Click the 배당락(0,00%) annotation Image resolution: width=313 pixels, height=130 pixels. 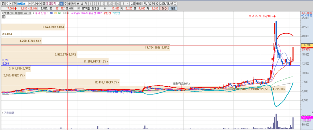click(x=182, y=84)
